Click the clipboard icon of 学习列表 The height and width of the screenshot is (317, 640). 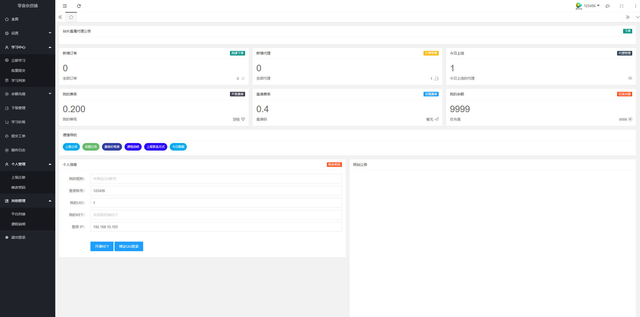(x=7, y=80)
